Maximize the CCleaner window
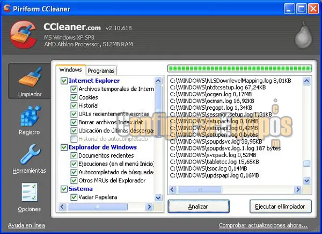The width and height of the screenshot is (322, 234). (301, 9)
